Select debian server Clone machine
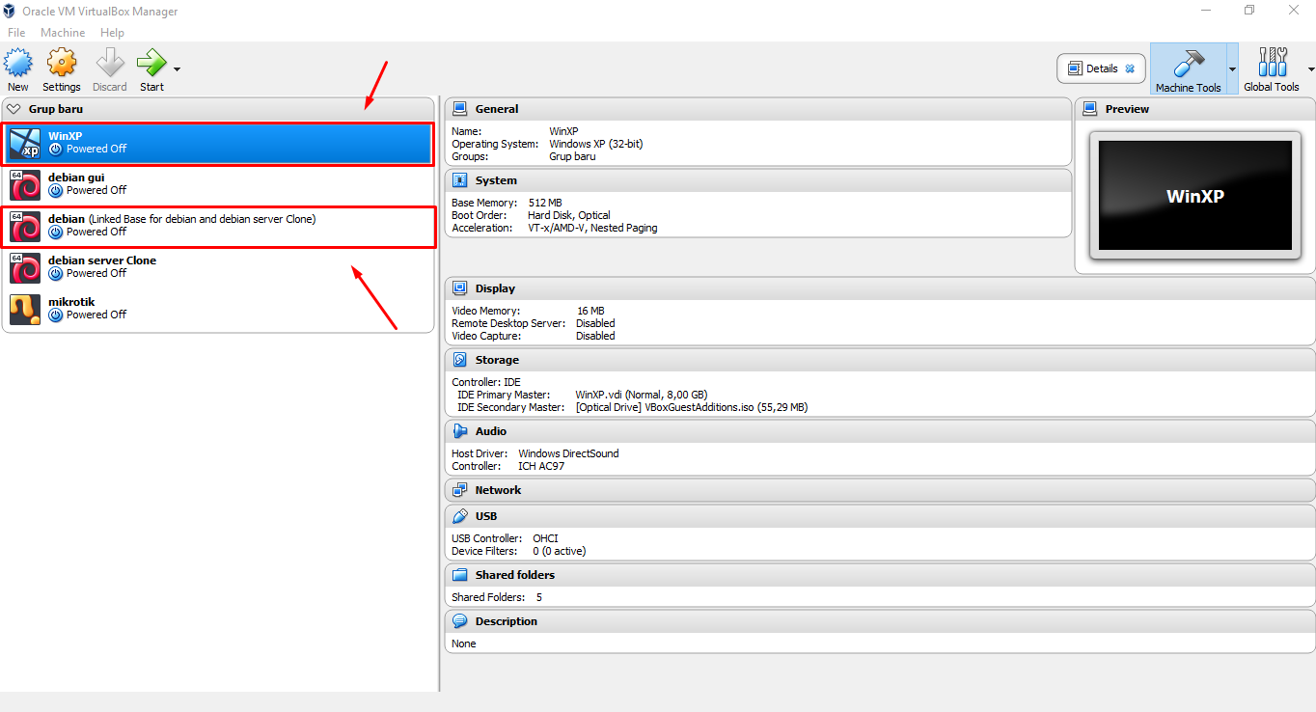This screenshot has width=1316, height=712. pyautogui.click(x=218, y=267)
